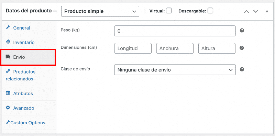Image resolution: width=275 pixels, height=136 pixels.
Task: Click the wrench icon beside Custom Options
Action: (8, 122)
